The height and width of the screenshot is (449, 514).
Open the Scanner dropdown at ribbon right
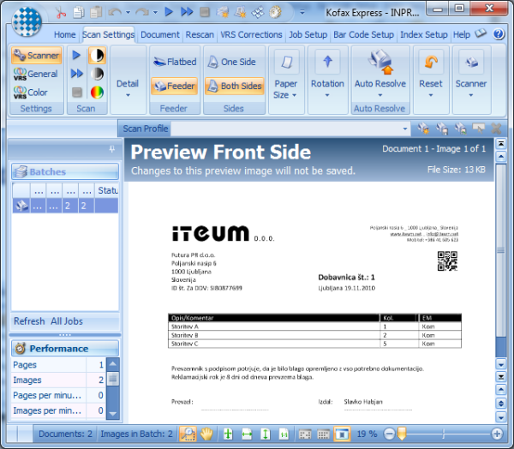[x=471, y=88]
